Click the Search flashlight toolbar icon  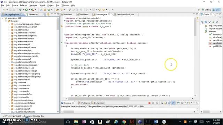coord(62,10)
